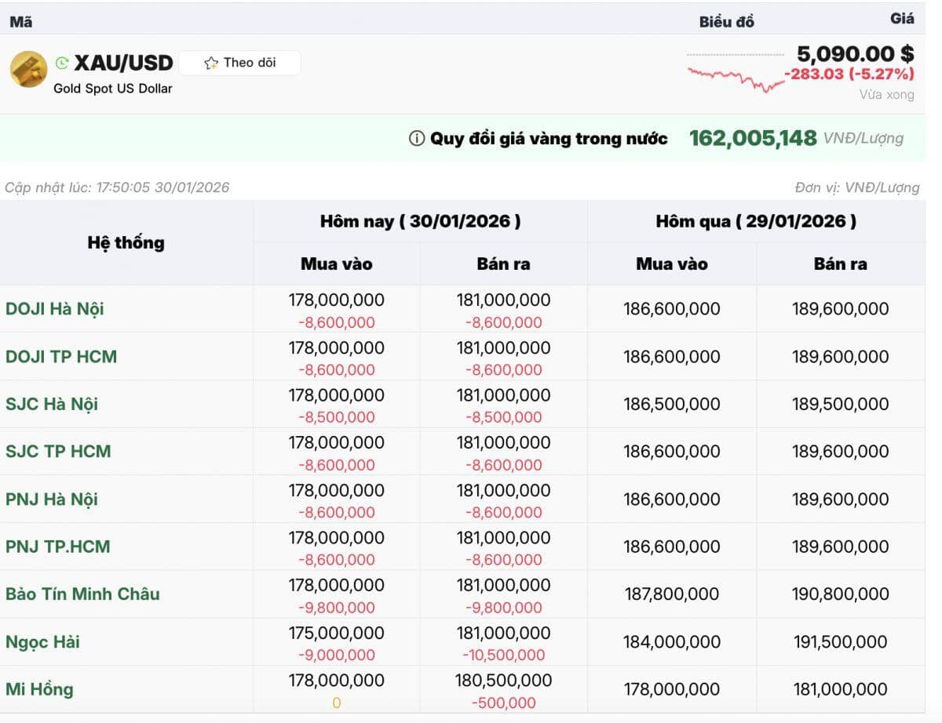Viewport: 942px width, 723px height.
Task: Click the Hệ thống column header
Action: coord(126,243)
